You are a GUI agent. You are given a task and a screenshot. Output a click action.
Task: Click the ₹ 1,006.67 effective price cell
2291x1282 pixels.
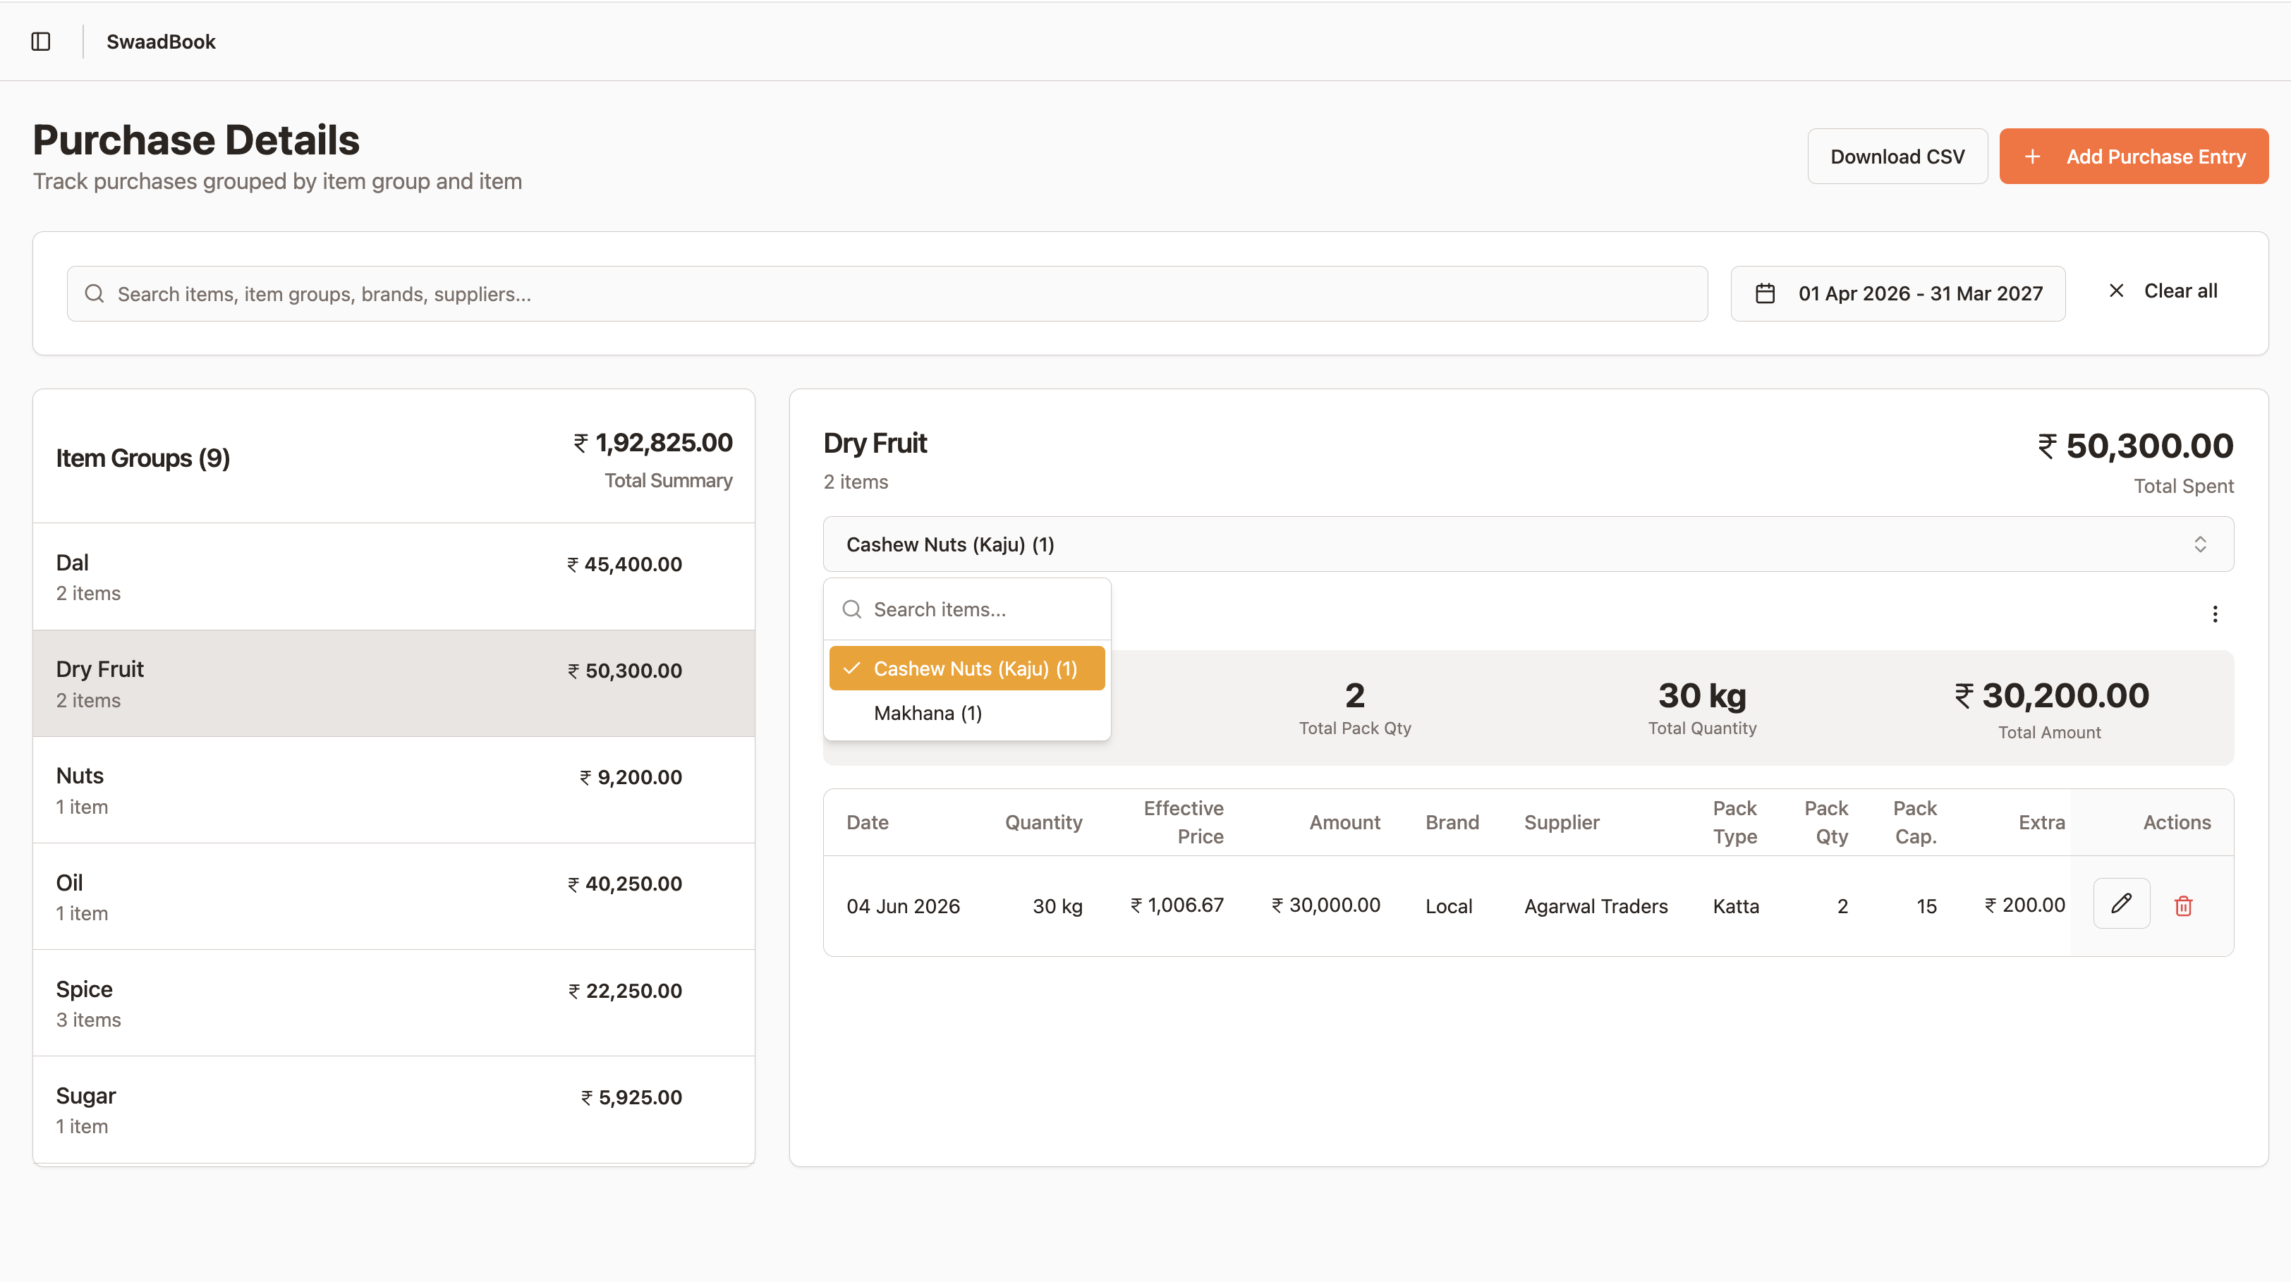point(1177,905)
